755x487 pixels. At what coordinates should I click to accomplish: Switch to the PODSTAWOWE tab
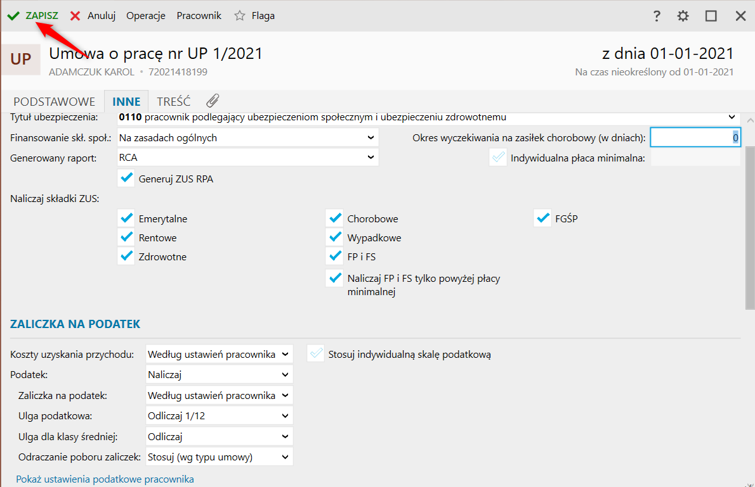tap(55, 101)
